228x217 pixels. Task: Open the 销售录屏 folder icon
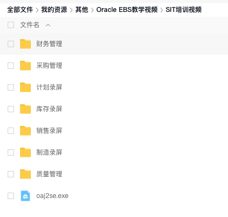tap(25, 131)
